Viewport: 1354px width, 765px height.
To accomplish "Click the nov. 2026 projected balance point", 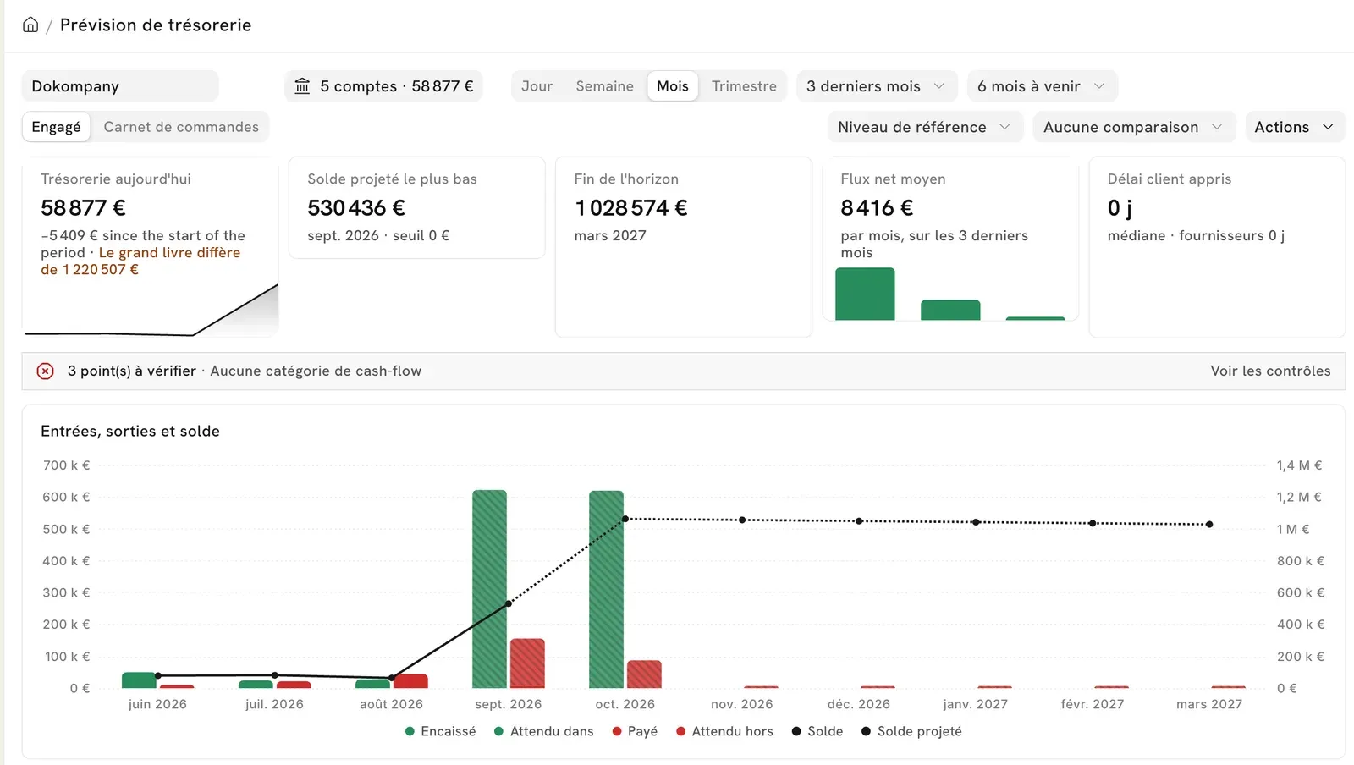I will pyautogui.click(x=742, y=520).
